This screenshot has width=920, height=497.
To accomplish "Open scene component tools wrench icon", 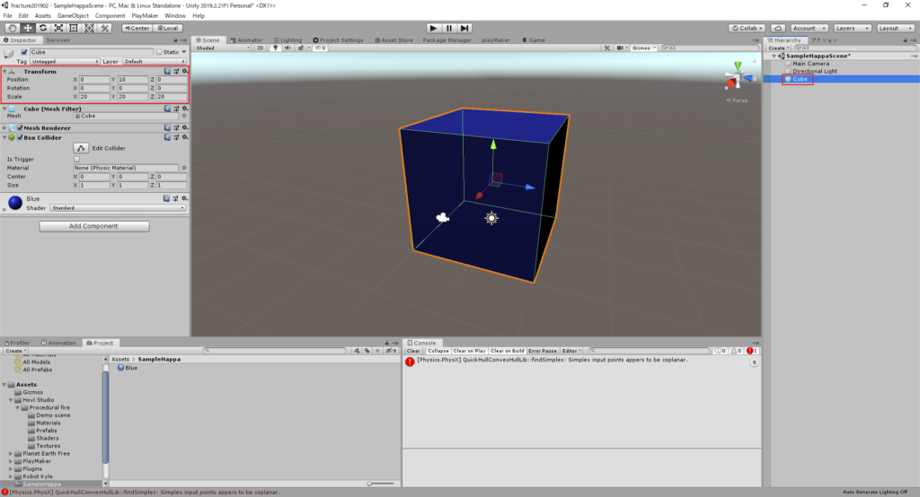I will (607, 48).
